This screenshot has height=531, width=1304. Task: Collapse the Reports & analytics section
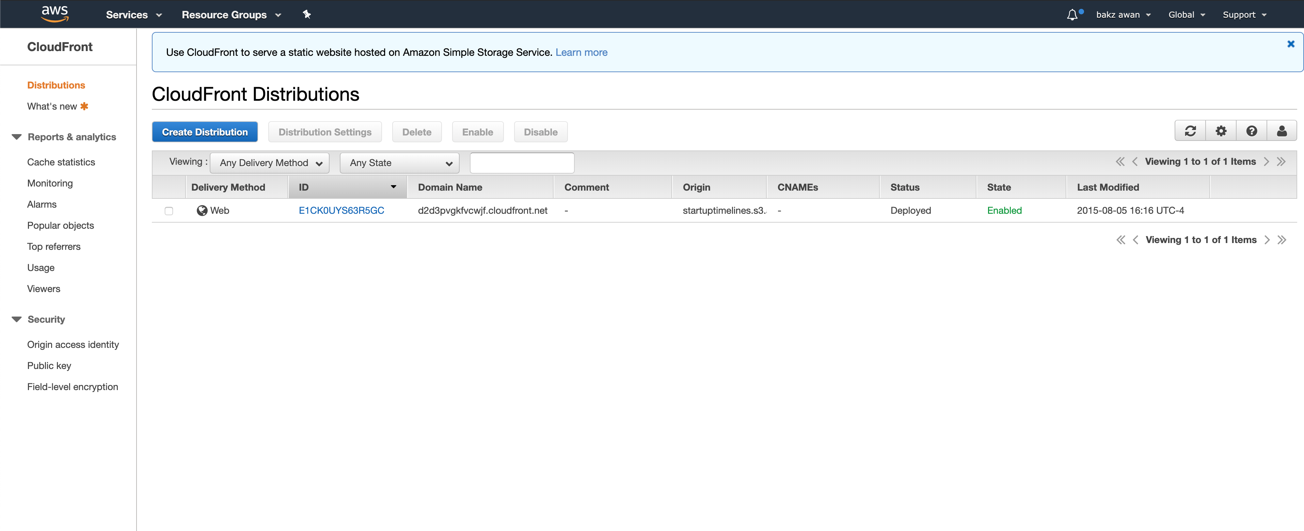[17, 137]
